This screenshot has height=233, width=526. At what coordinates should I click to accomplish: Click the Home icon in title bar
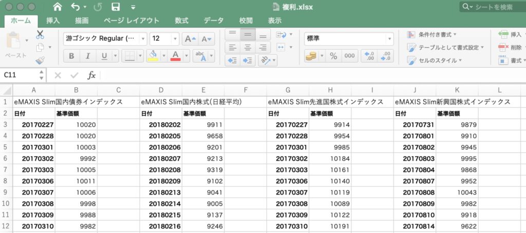click(x=58, y=7)
